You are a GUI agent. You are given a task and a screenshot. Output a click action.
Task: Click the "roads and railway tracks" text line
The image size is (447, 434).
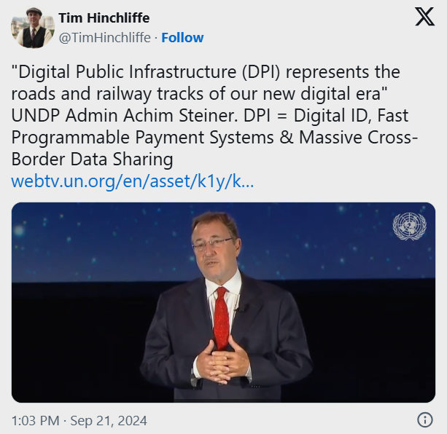point(200,93)
